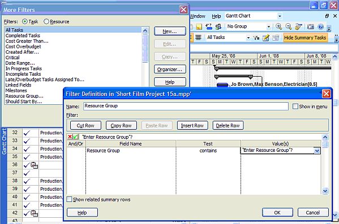Click Help button in Filter Definition dialog
This screenshot has width=339, height=224.
(82, 213)
